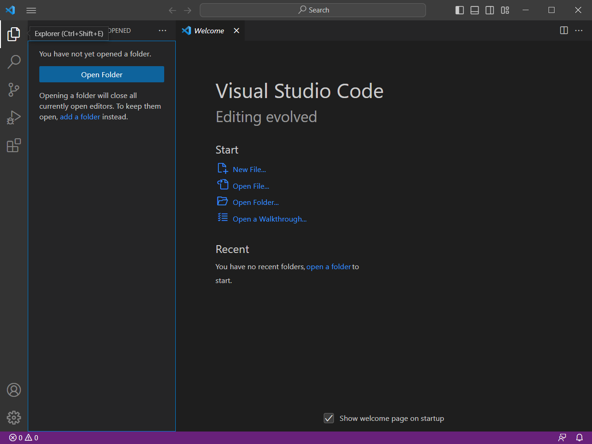Viewport: 592px width, 444px height.
Task: Split the editor right
Action: pyautogui.click(x=564, y=31)
